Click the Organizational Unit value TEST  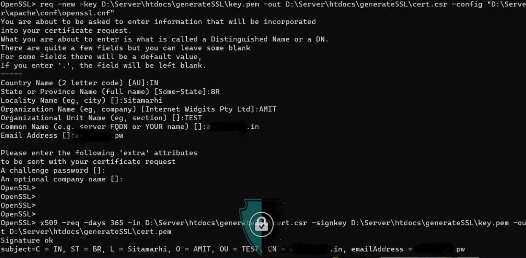[193, 118]
